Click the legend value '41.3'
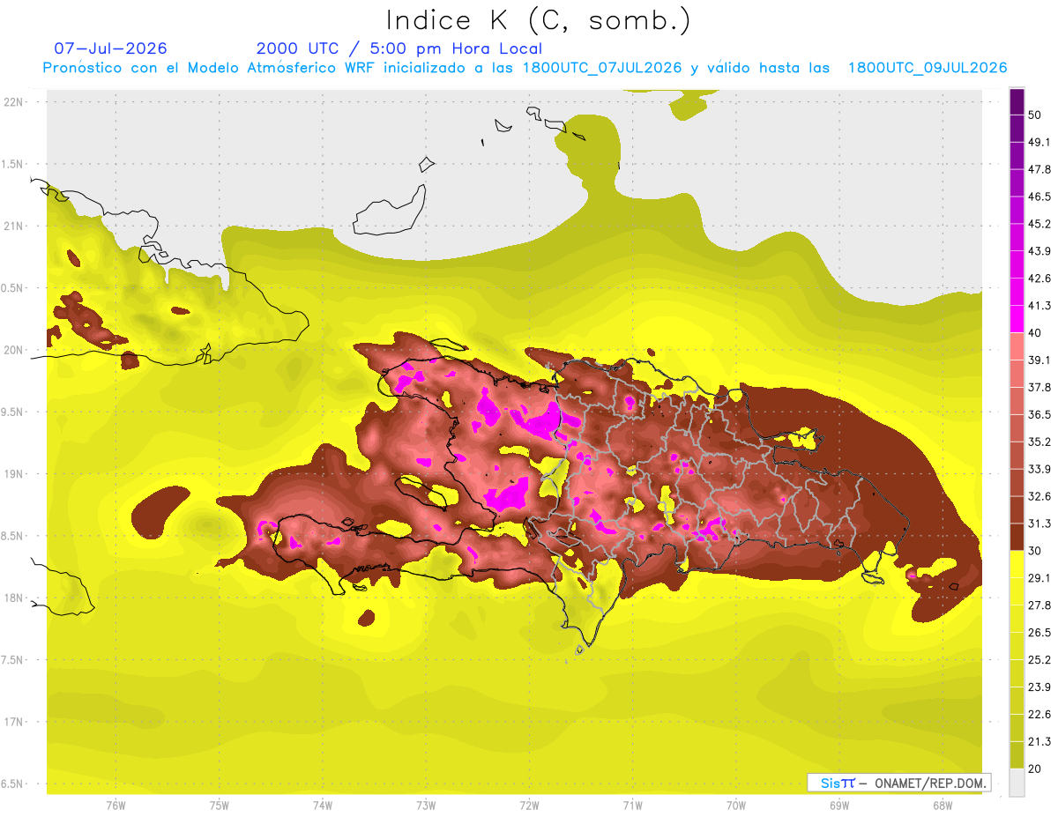Image resolution: width=1058 pixels, height=817 pixels. point(1039,306)
